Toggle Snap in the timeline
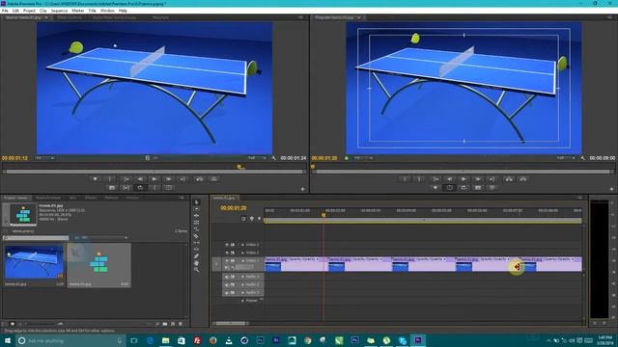This screenshot has width=618, height=347. (x=243, y=219)
